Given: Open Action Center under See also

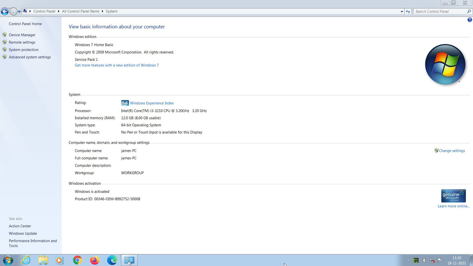Looking at the screenshot, I should pyautogui.click(x=20, y=226).
